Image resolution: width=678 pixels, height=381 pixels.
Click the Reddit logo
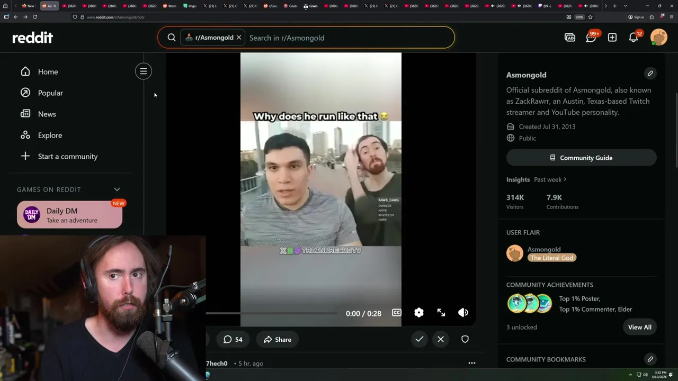(x=33, y=38)
